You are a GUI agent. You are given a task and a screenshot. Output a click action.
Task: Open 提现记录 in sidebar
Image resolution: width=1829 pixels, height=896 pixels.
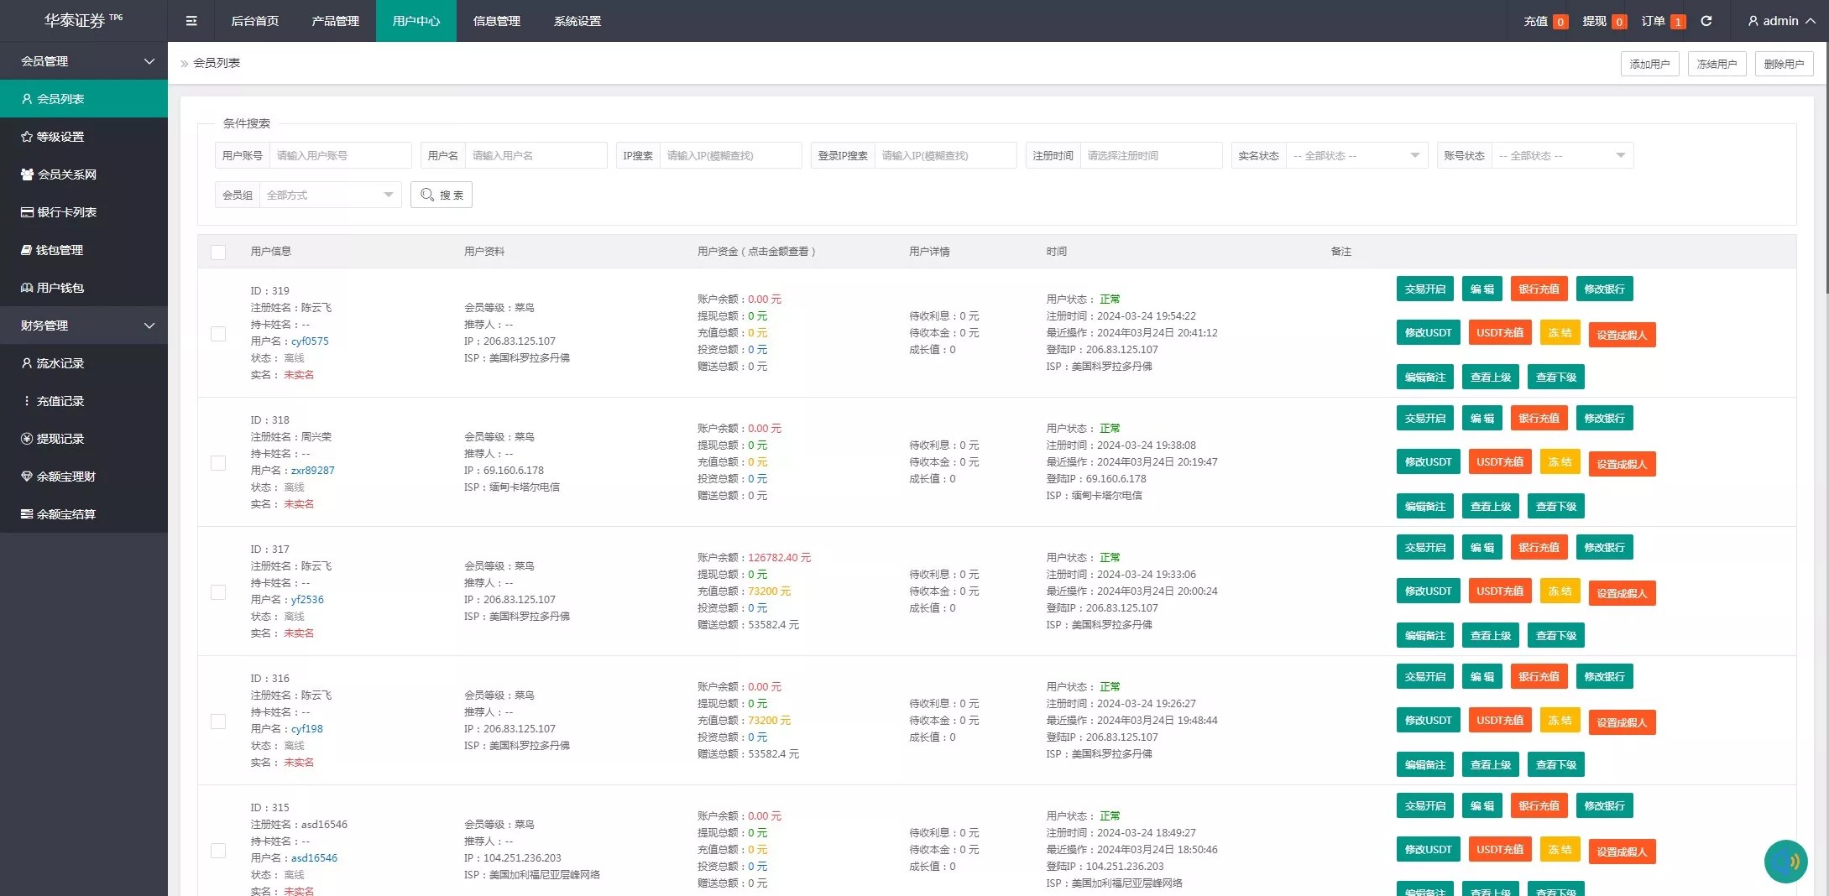60,439
